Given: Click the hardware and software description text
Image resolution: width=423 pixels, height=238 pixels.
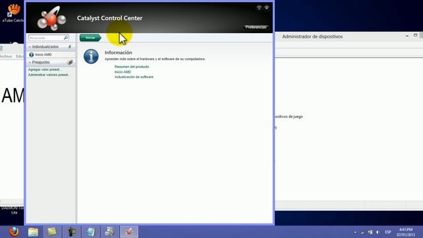Looking at the screenshot, I should pos(155,59).
